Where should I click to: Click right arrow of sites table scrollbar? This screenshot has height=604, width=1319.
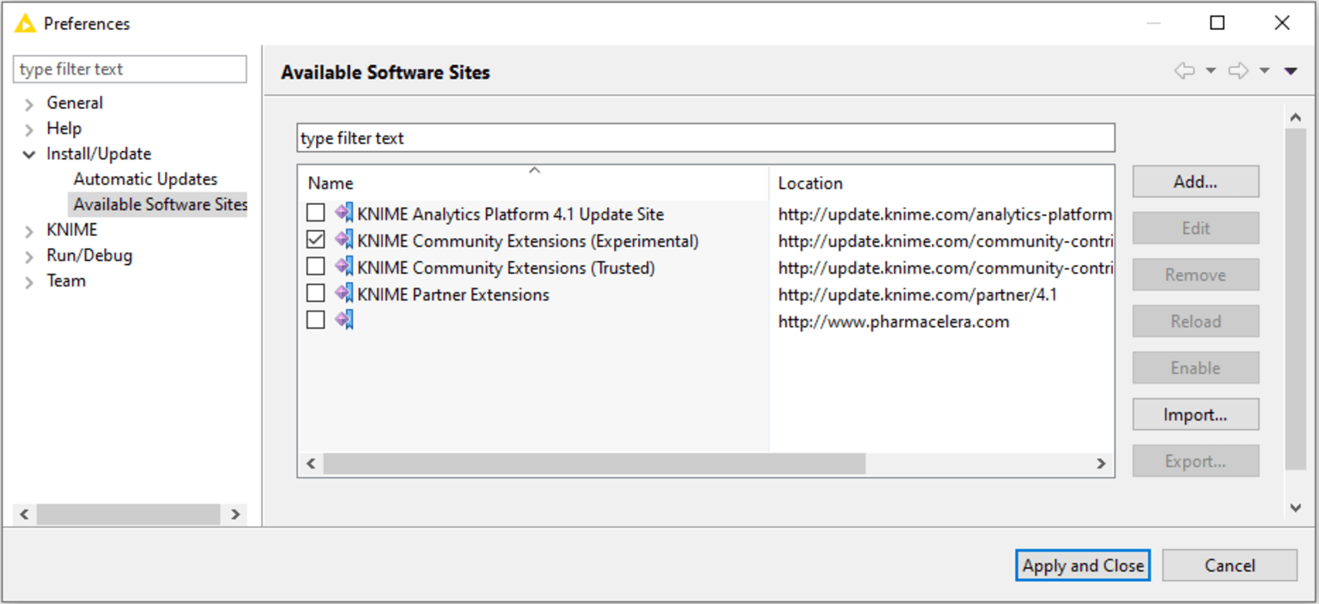[1101, 463]
